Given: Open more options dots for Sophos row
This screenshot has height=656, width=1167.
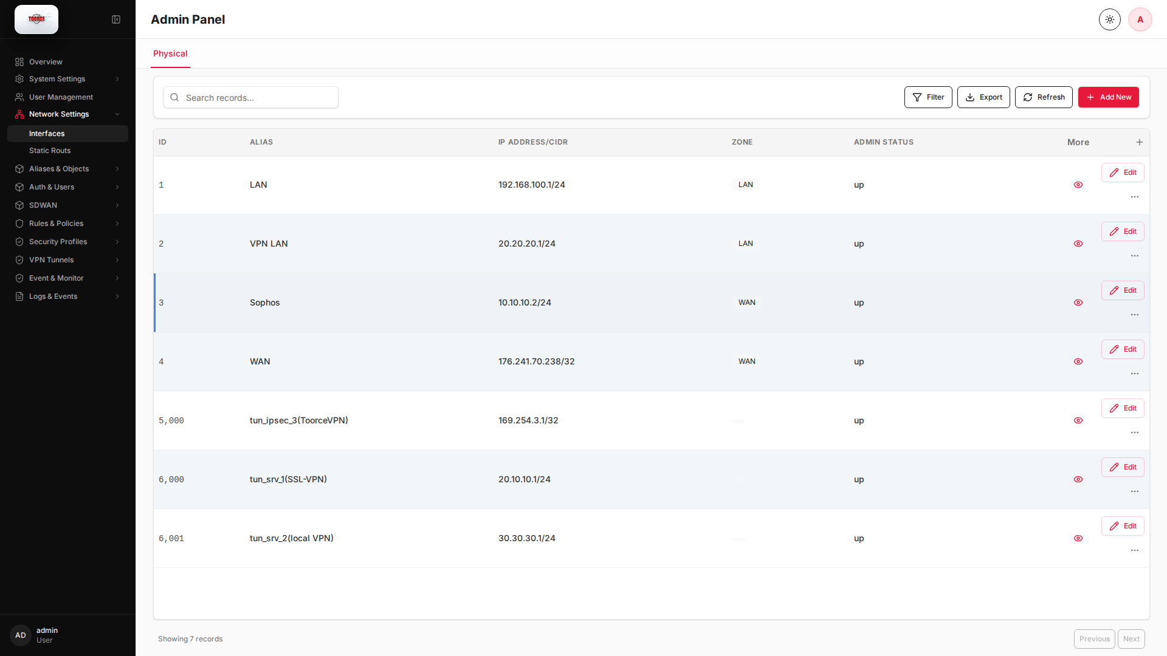Looking at the screenshot, I should pos(1135,315).
